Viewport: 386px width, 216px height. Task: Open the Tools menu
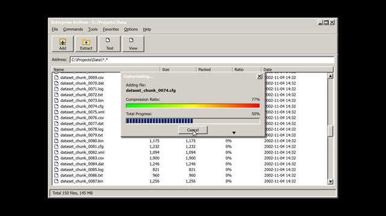(x=93, y=29)
